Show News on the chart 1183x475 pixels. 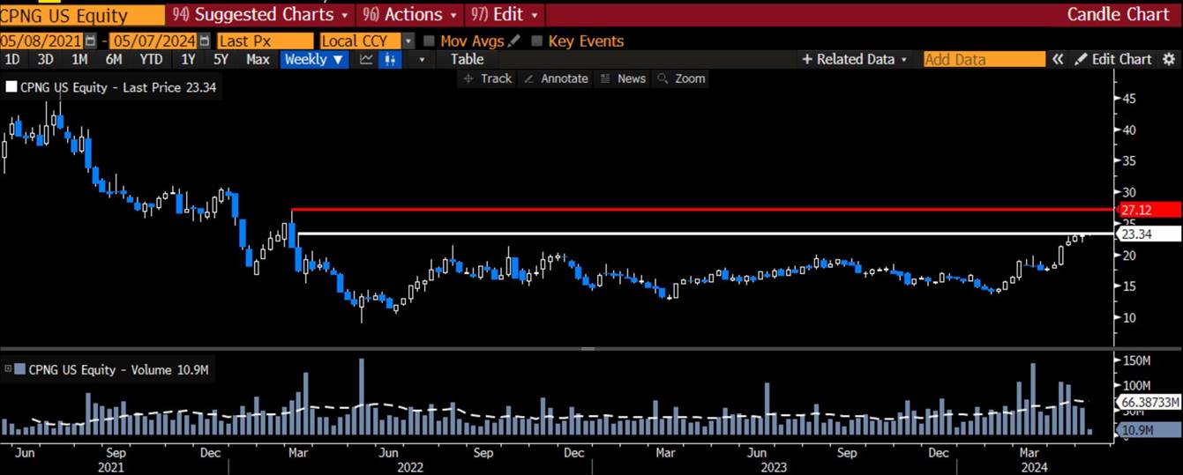(623, 78)
